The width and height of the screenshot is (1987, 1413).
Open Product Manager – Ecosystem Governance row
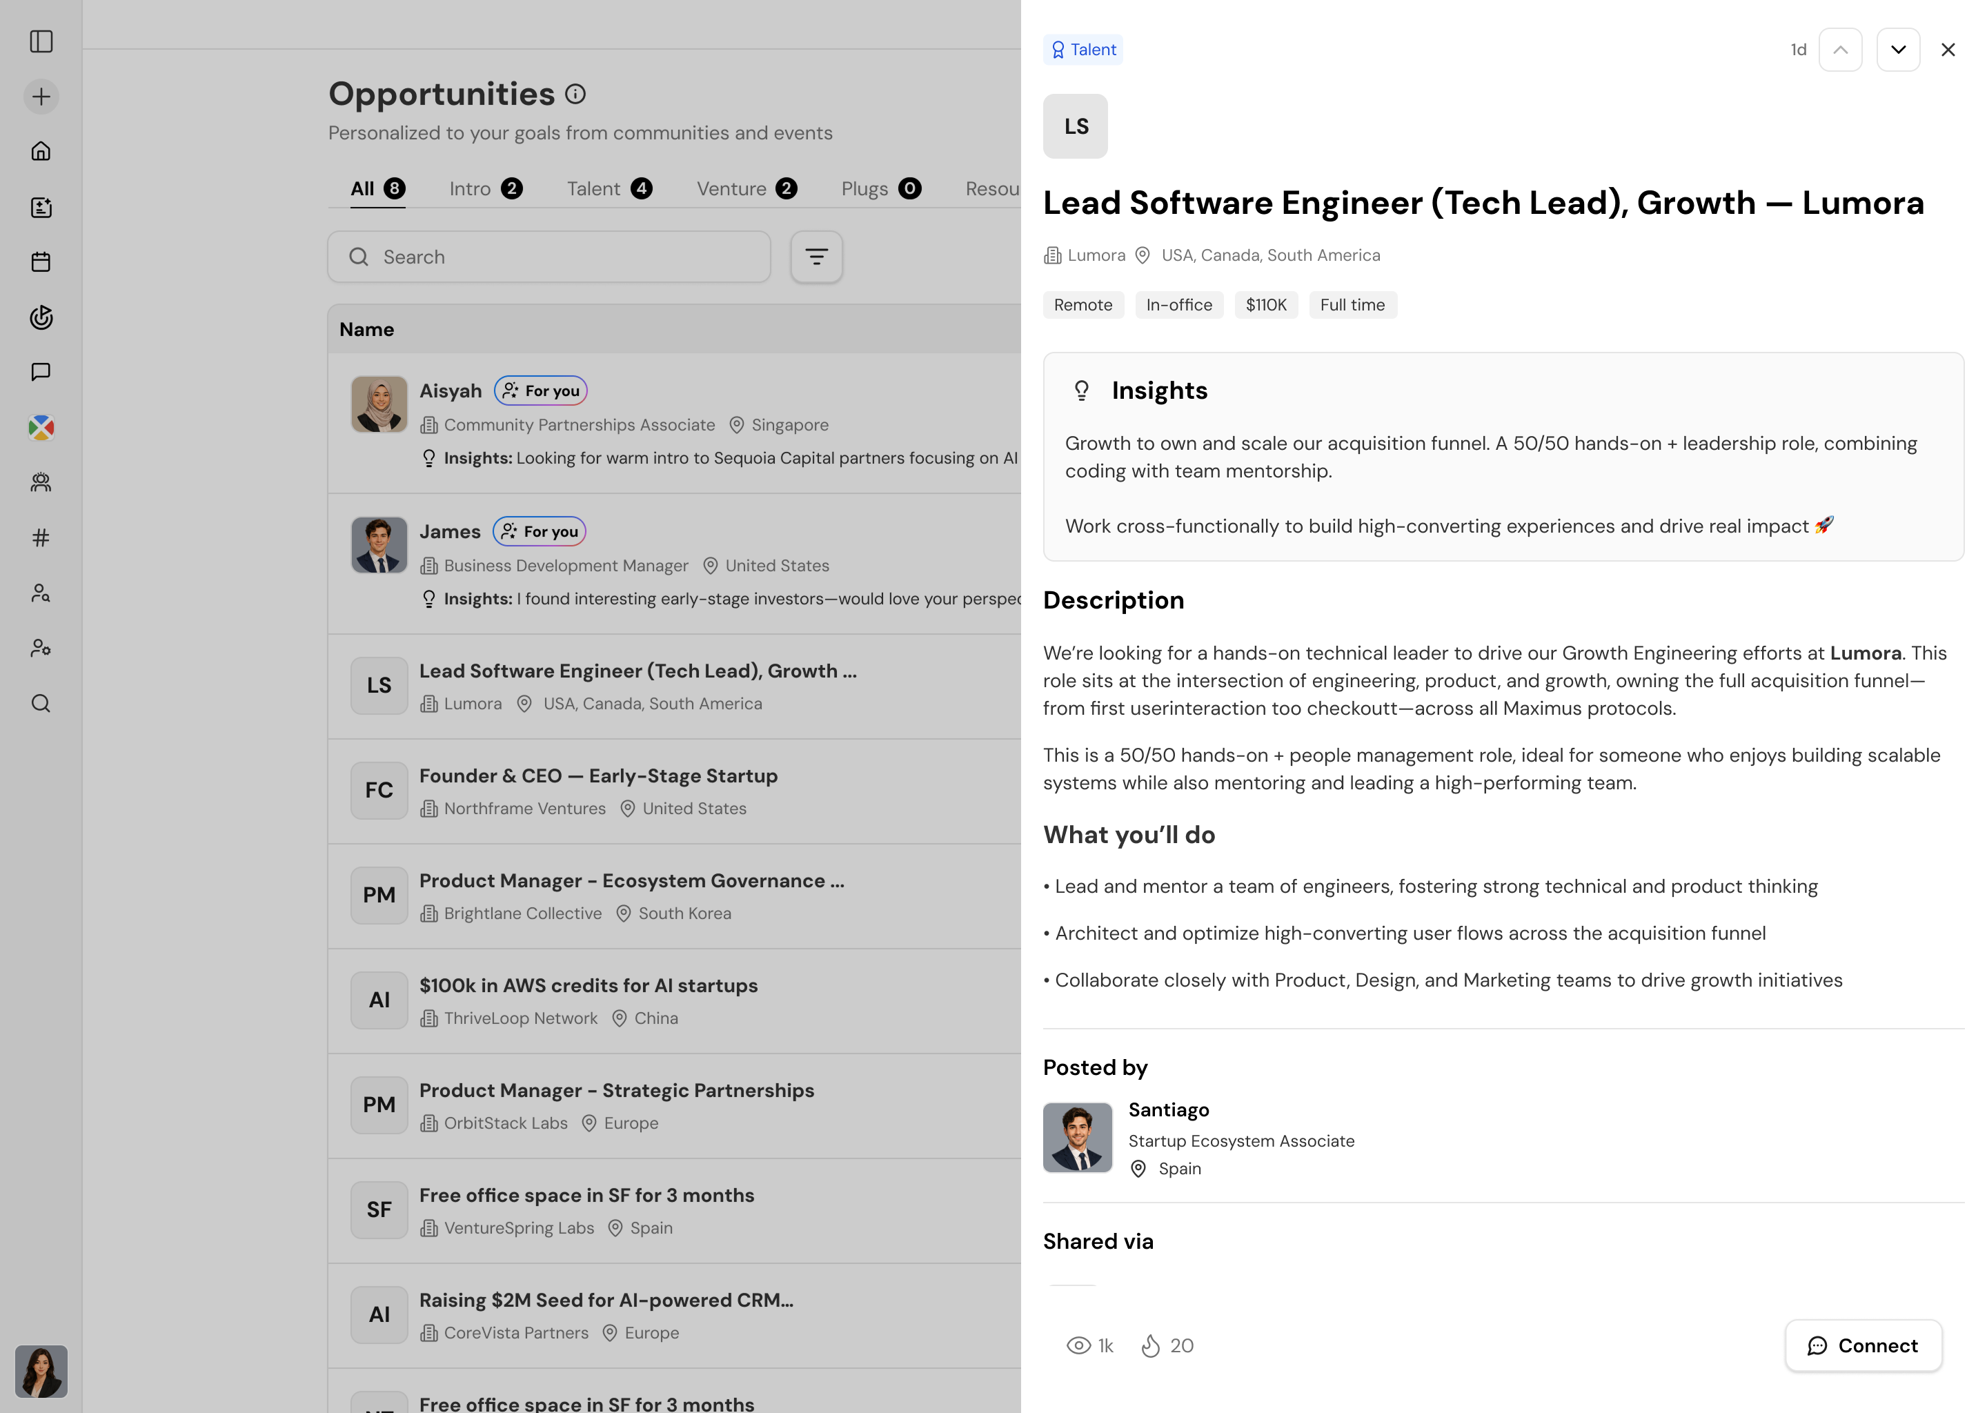point(674,896)
